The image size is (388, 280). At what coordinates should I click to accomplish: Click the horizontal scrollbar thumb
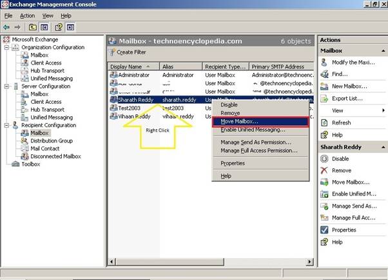pos(170,262)
